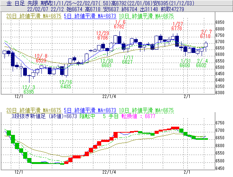The image size is (233, 177).
Task: Click the 2/4 6602 low label
Action: tap(202, 63)
